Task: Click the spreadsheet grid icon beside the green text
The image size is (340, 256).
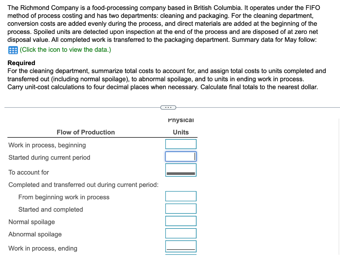Action: point(13,50)
